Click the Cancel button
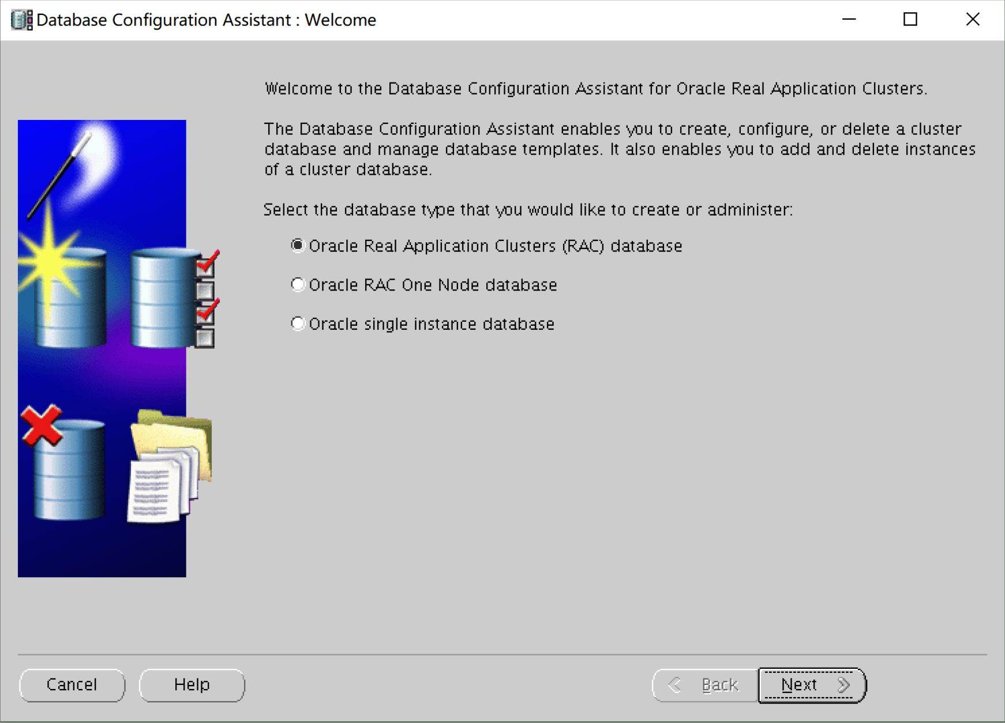1005x723 pixels. coord(72,685)
